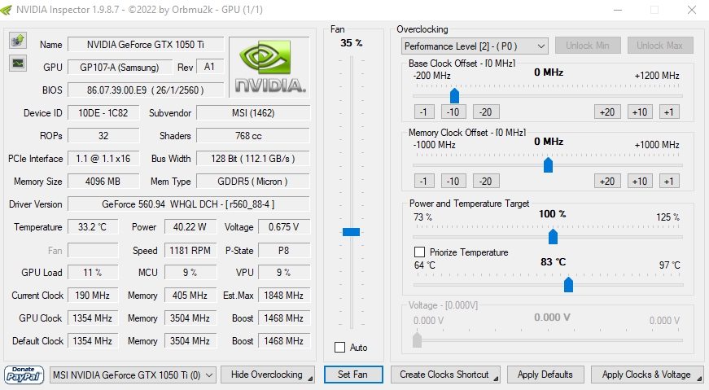The width and height of the screenshot is (709, 390).
Task: Click the Subvendor field MSI (1462)
Action: (x=253, y=113)
